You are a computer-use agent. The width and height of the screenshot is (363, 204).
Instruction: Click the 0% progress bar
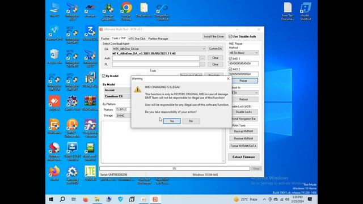(175, 169)
